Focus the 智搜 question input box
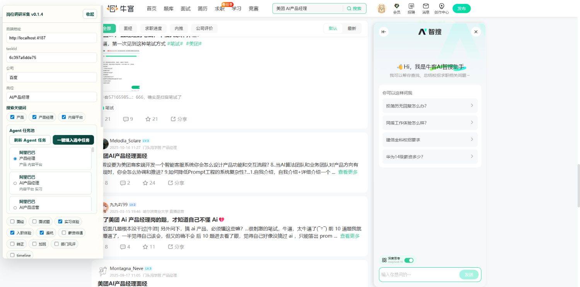The height and width of the screenshot is (287, 580). coord(419,275)
